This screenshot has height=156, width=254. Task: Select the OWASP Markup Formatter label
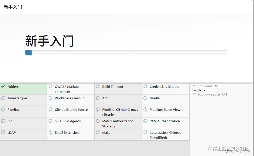[x=67, y=89]
